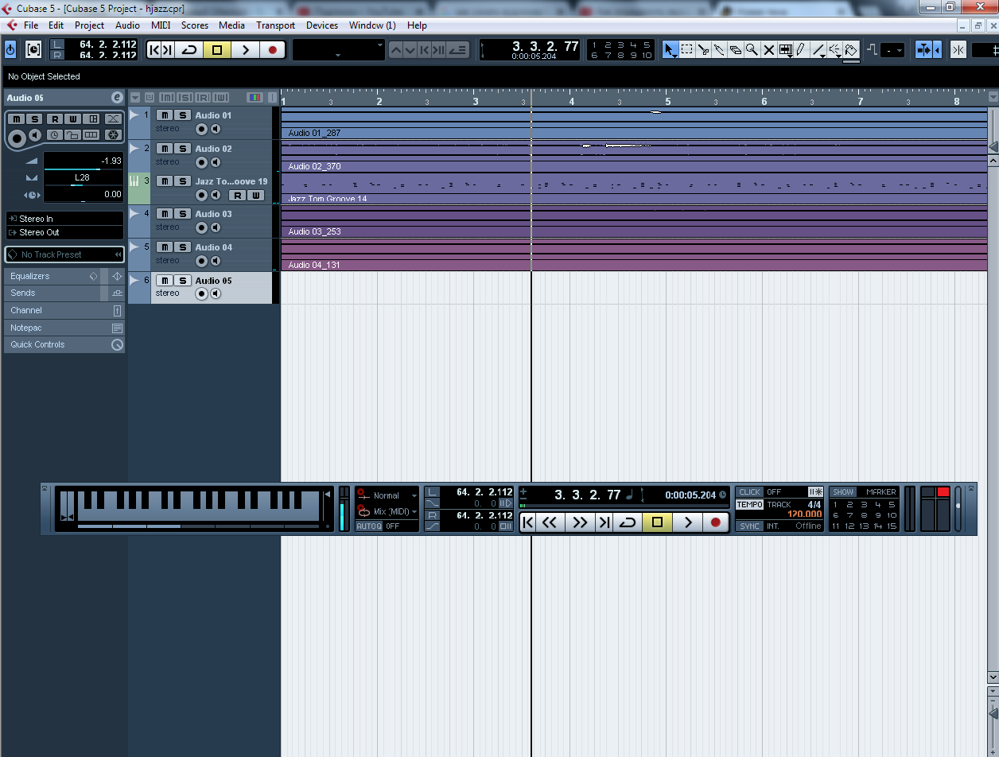The image size is (999, 757).
Task: Open the No Track Preset selector
Action: point(64,254)
